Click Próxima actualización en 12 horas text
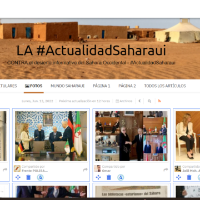The width and height of the screenshot is (200, 200). coord(84,101)
